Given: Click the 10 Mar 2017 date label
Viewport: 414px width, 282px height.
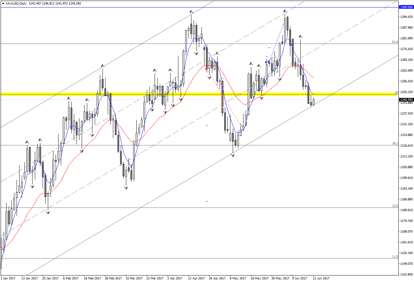Looking at the screenshot, I should pyautogui.click(x=134, y=278).
